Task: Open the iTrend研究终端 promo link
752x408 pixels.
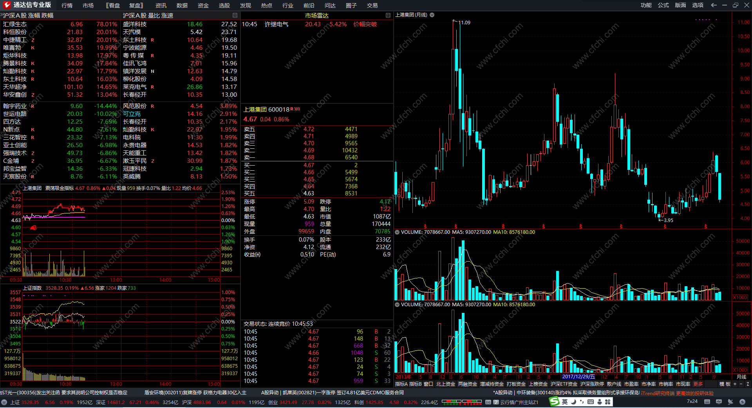Action: click(677, 393)
